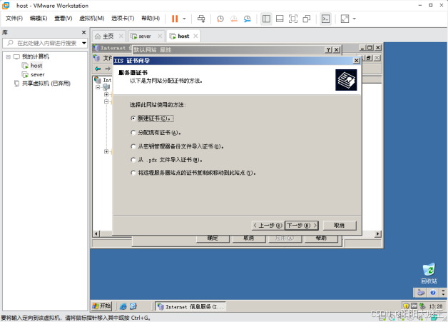Switch to full screen mode icon
Image resolution: width=448 pixels, height=322 pixels.
293,19
